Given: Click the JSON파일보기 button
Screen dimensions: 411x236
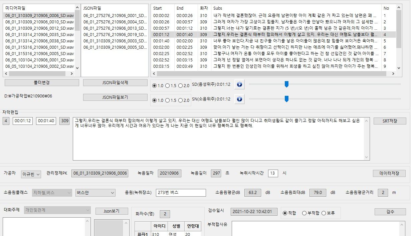Looking at the screenshot, I should 115,97.
